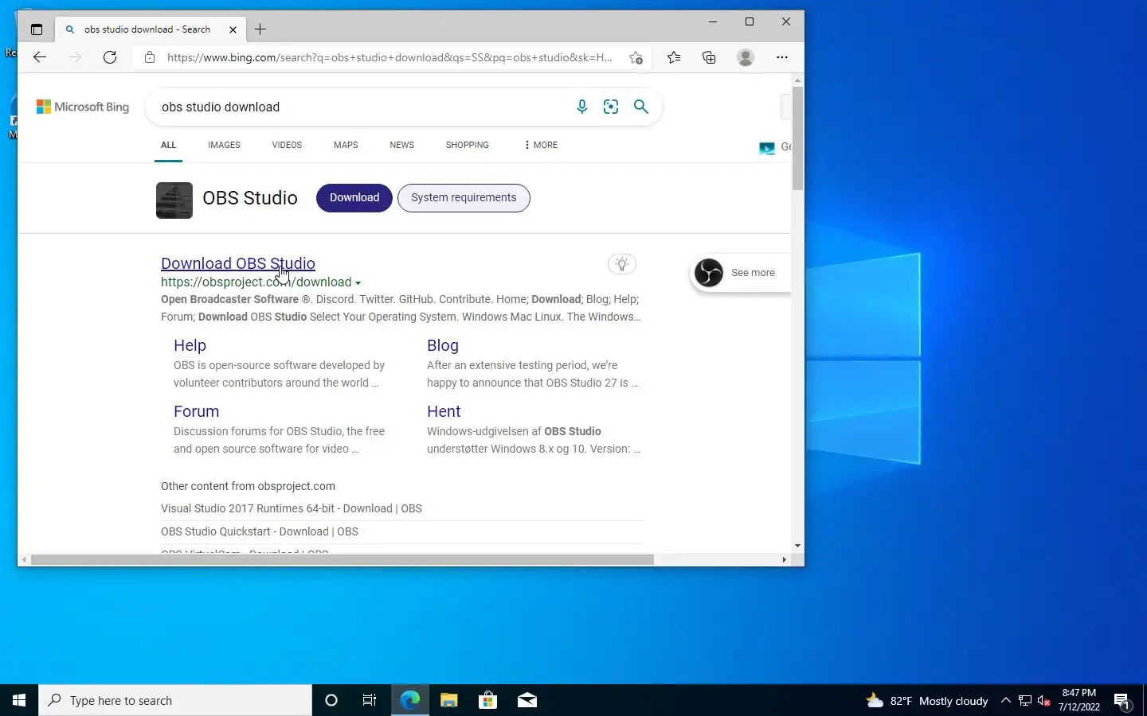Viewport: 1147px width, 716px height.
Task: Switch to SHOPPING results tab
Action: (467, 145)
